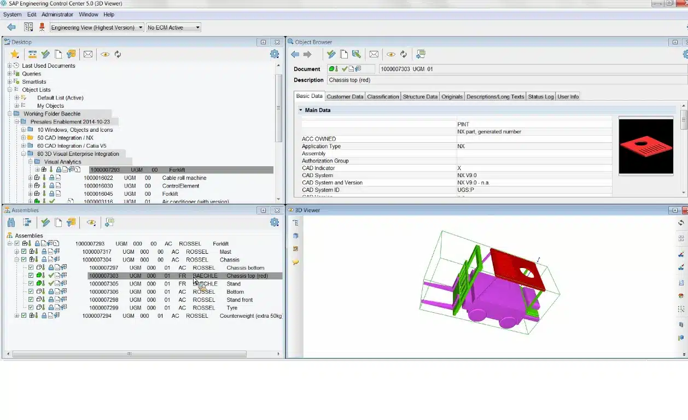
Task: Uncheck the Chassis 1000007304 checkbox
Action: click(24, 260)
